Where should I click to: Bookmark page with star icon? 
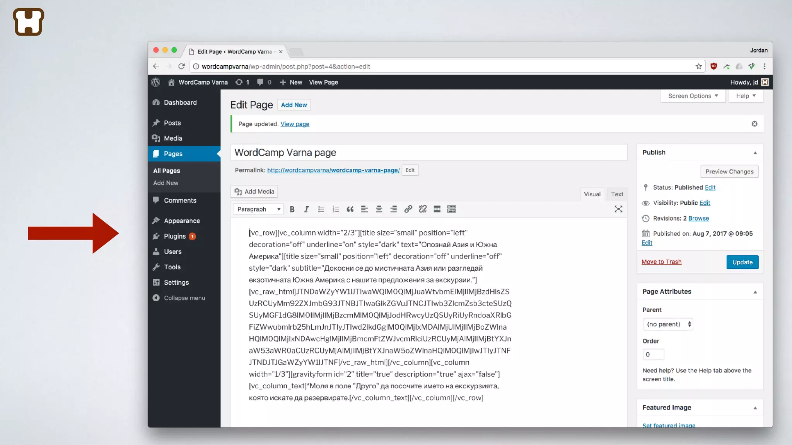[698, 66]
